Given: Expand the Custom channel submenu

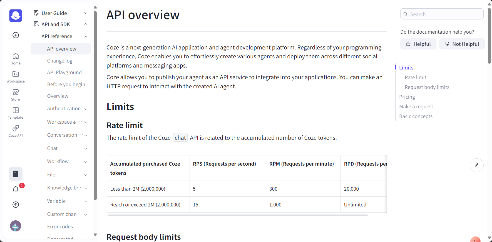Looking at the screenshot, I should pos(86,214).
